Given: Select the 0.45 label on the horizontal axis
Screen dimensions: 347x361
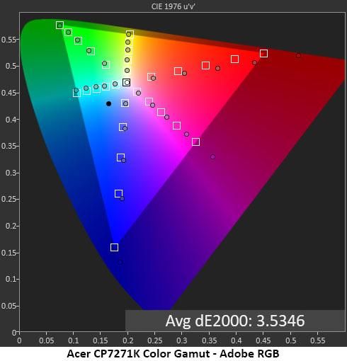Looking at the screenshot, I should pyautogui.click(x=263, y=340).
